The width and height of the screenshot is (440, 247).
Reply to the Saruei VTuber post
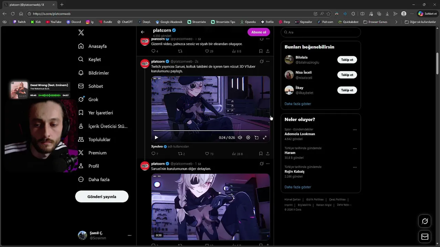click(155, 154)
